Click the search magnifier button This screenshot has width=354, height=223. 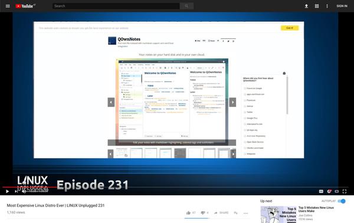click(186, 6)
